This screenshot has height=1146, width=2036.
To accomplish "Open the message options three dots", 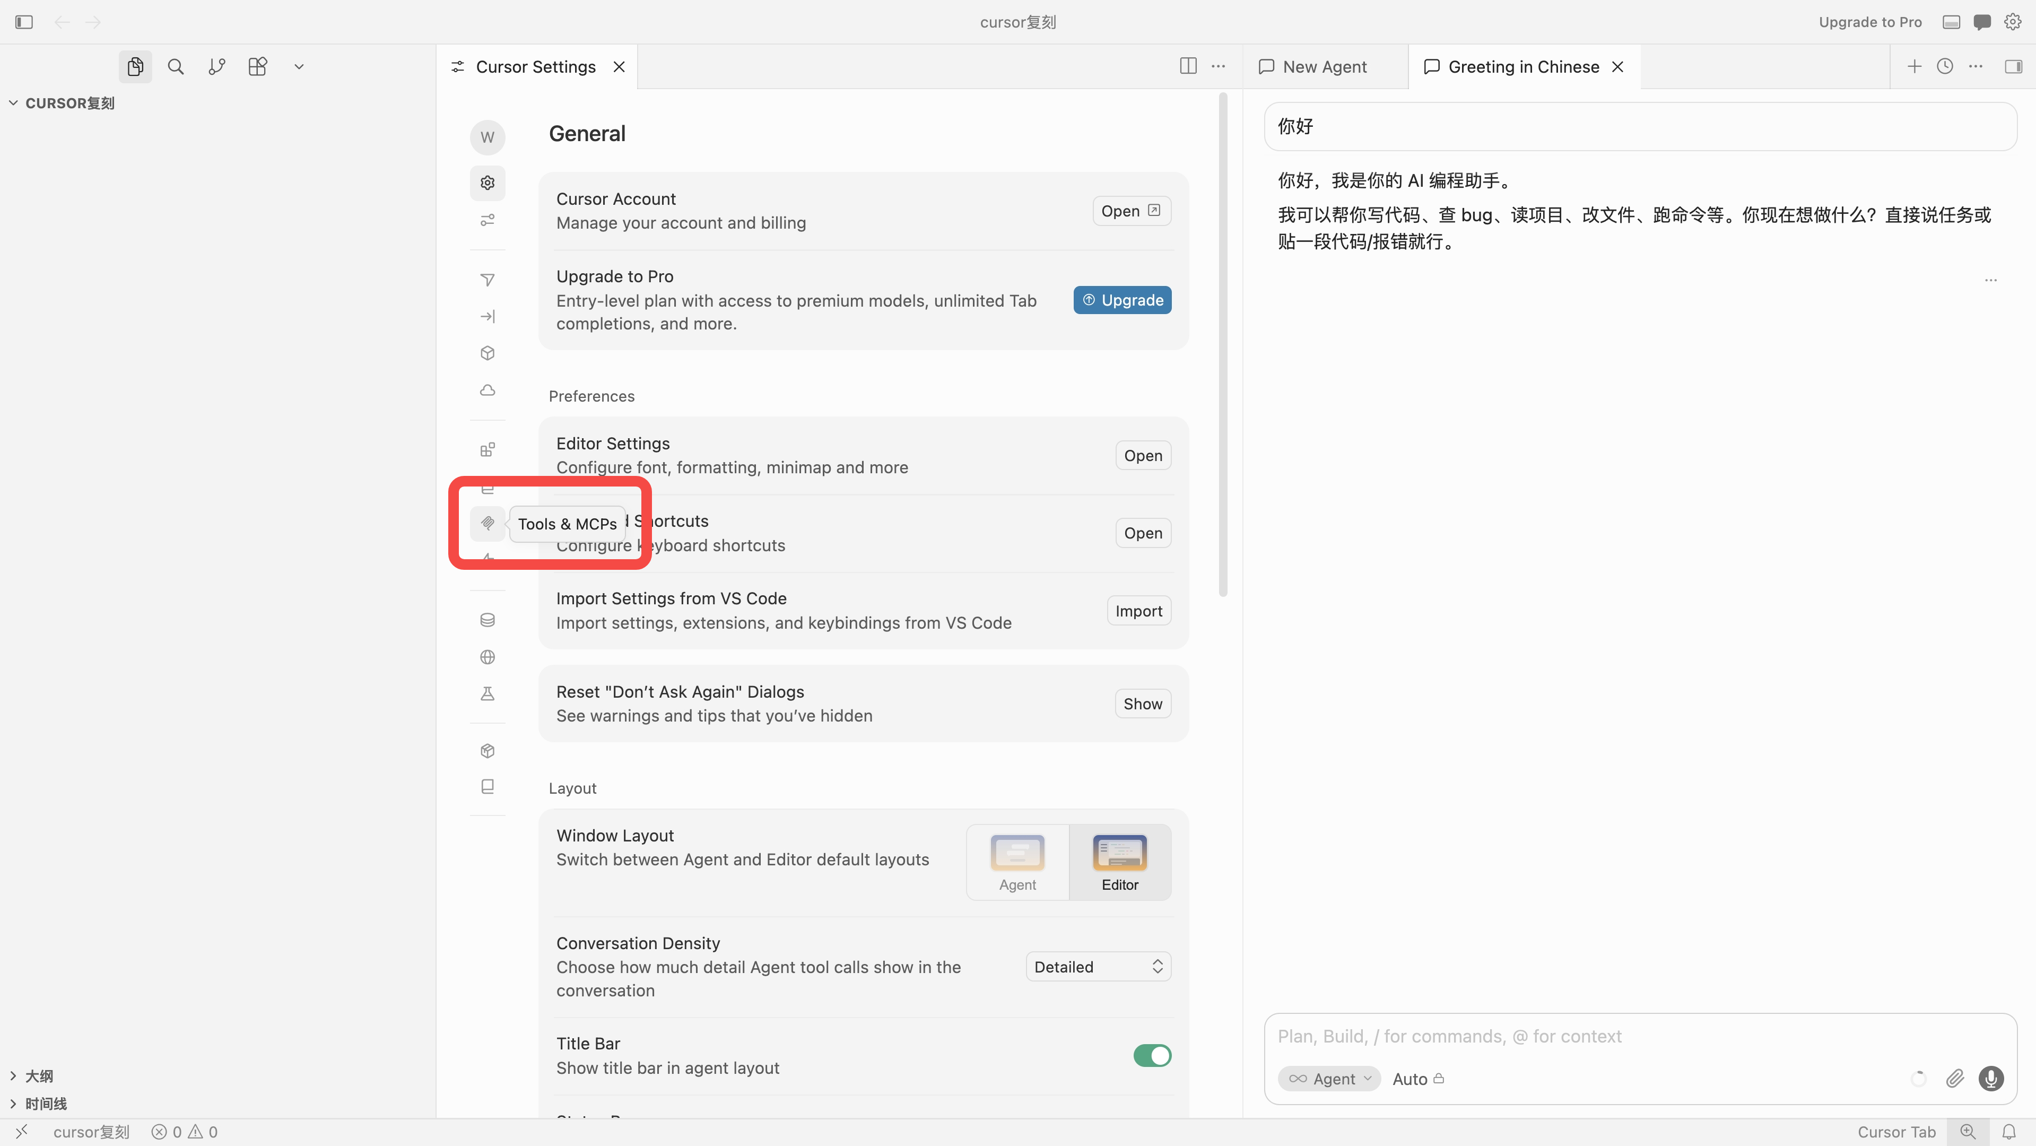I will point(1991,280).
